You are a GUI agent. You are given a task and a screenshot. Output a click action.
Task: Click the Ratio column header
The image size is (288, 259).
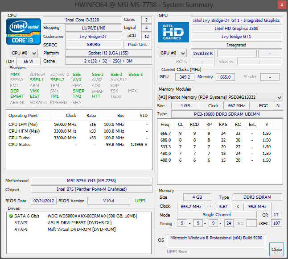click(89, 116)
